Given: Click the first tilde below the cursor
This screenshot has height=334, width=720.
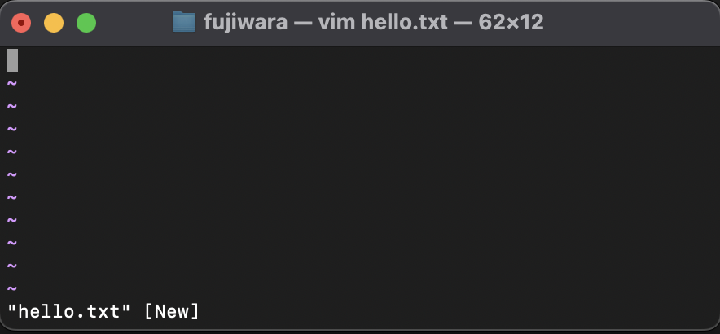Looking at the screenshot, I should (x=12, y=84).
